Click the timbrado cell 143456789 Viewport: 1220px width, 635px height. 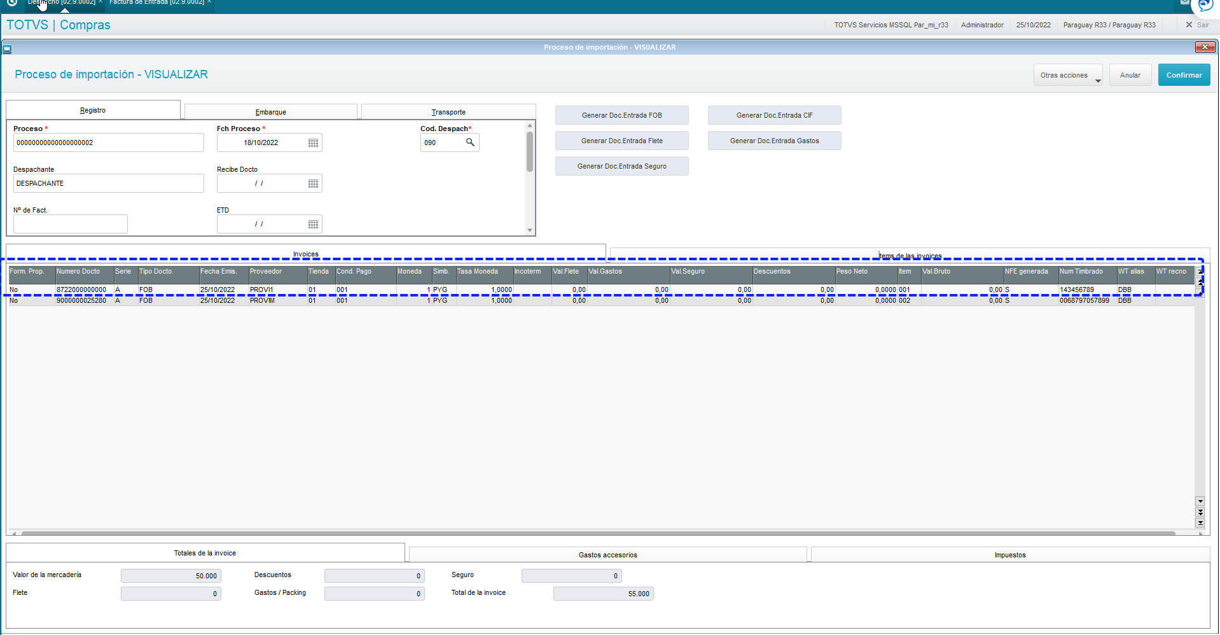pyautogui.click(x=1088, y=290)
